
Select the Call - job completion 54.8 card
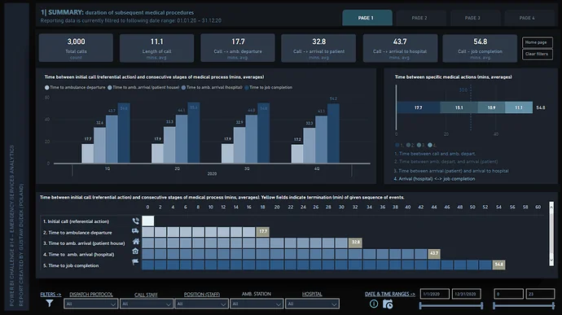(x=480, y=48)
